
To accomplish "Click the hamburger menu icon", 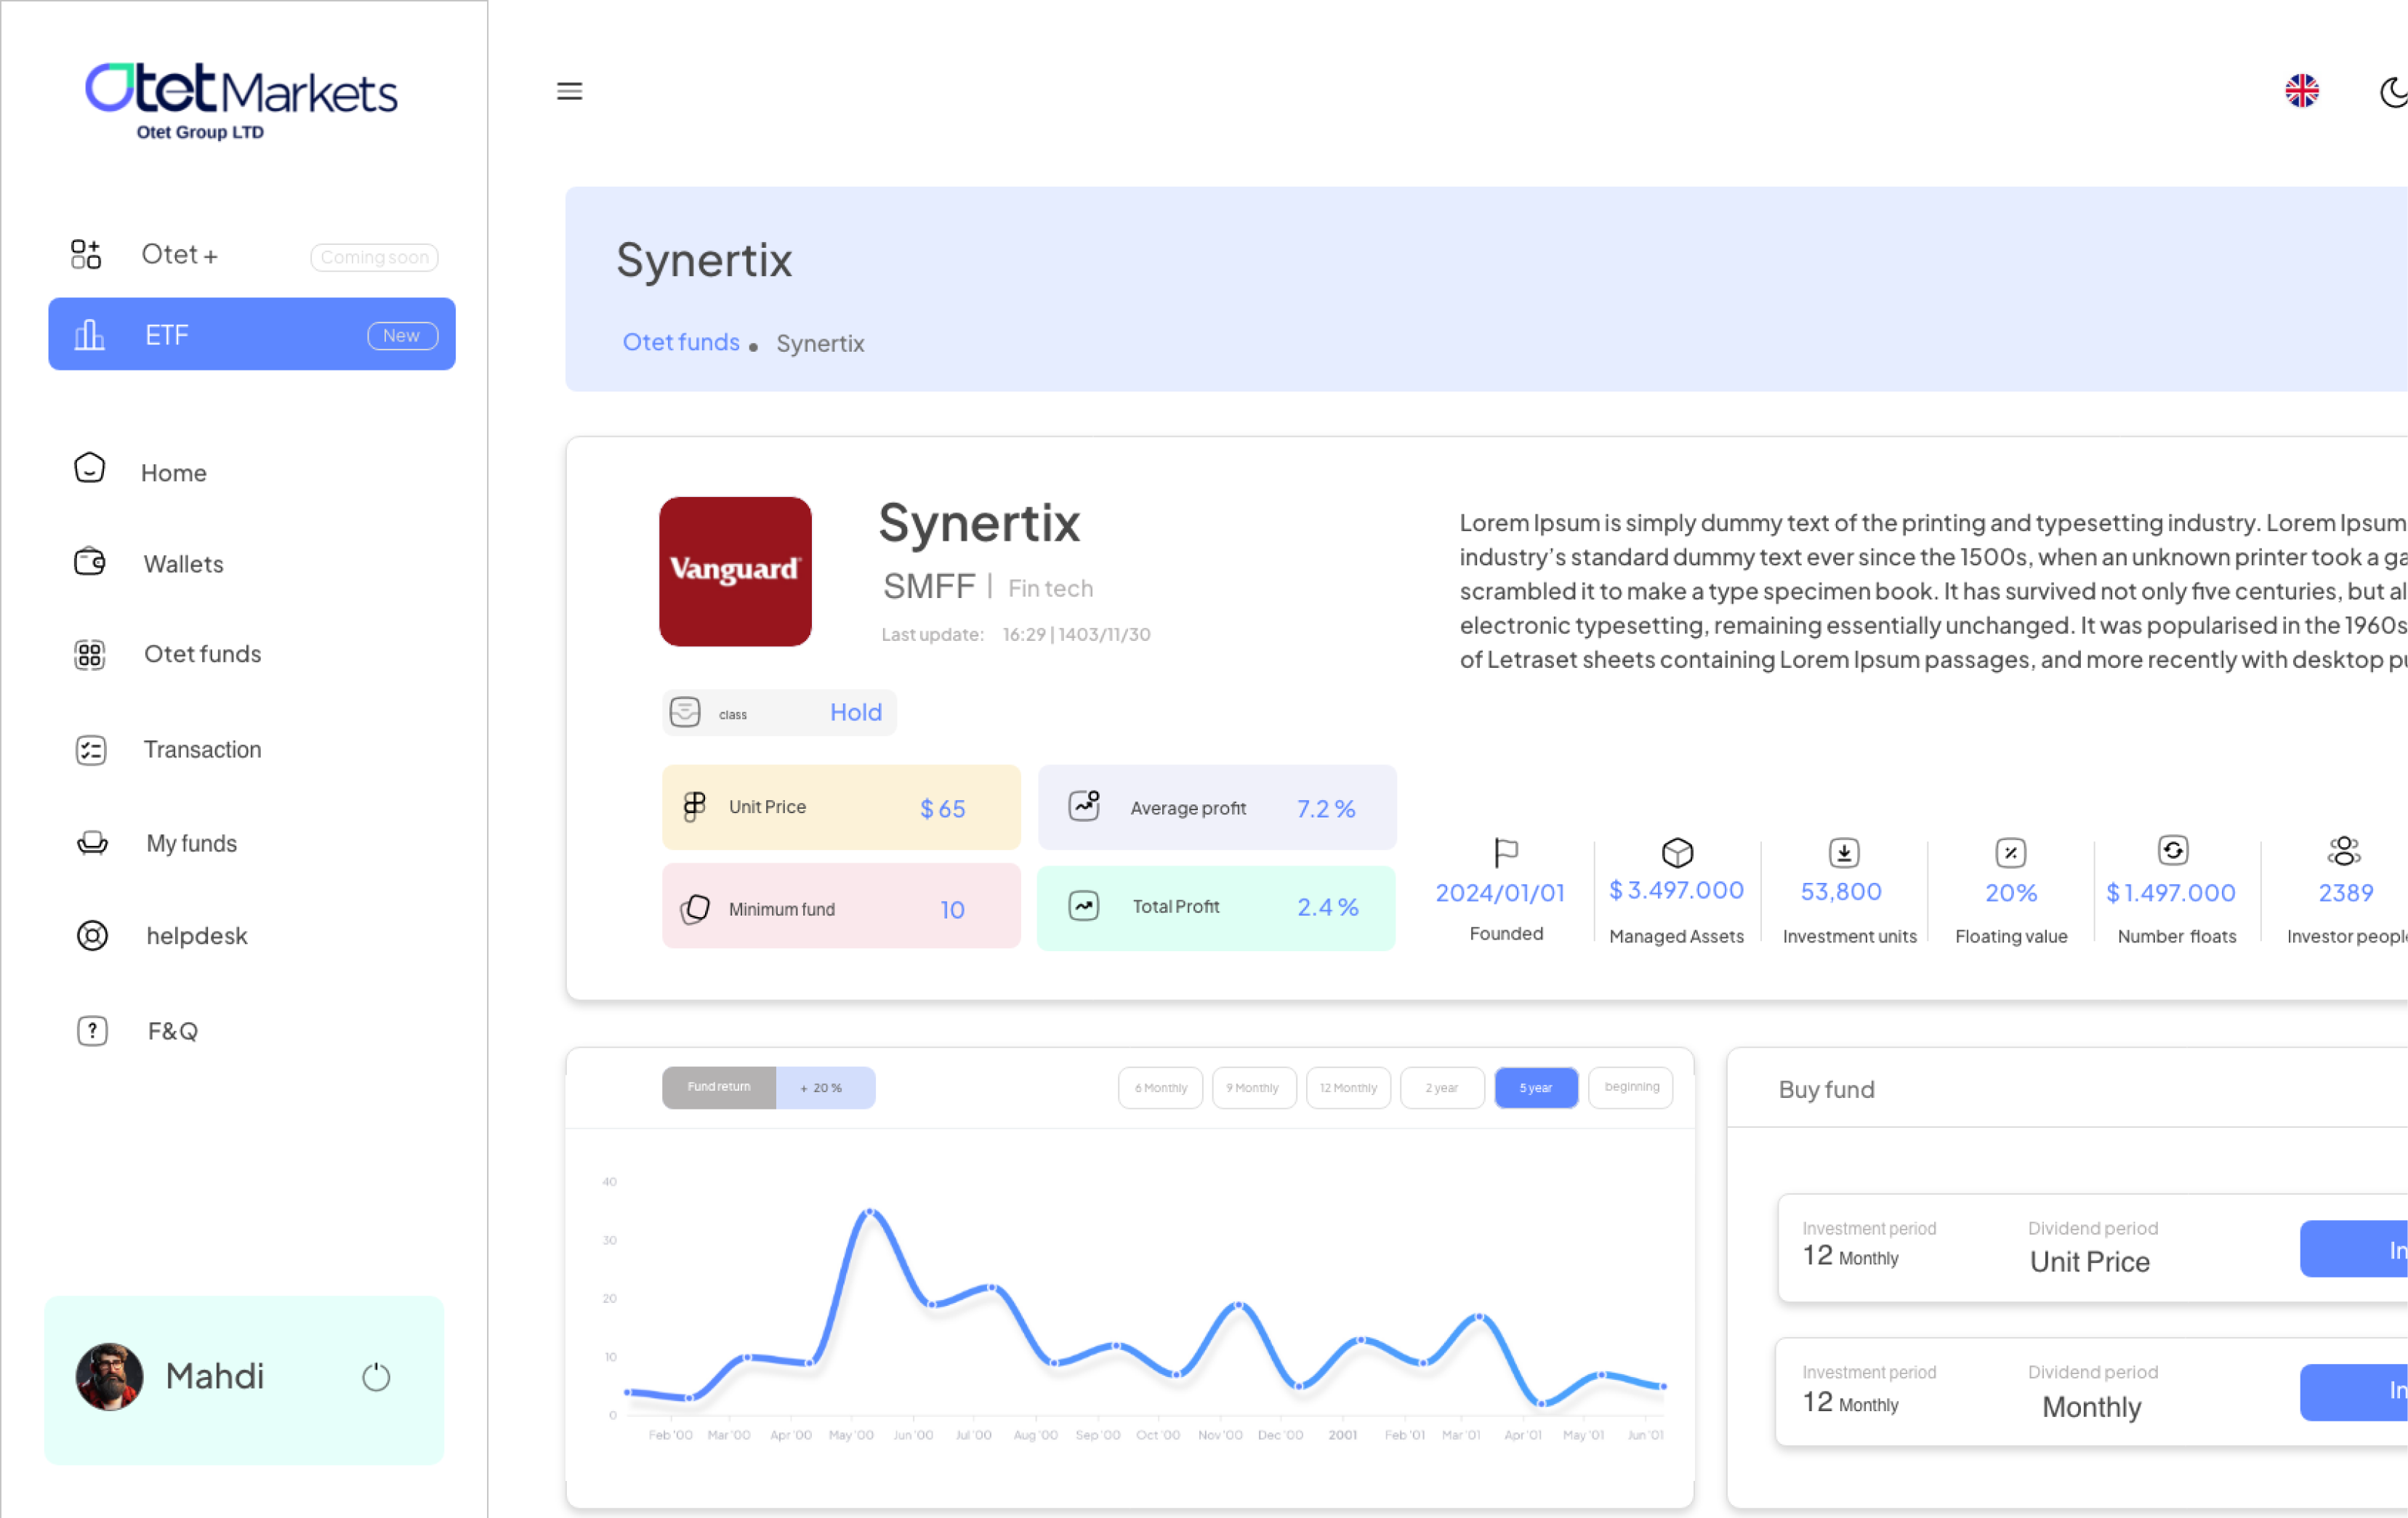I will click(569, 91).
